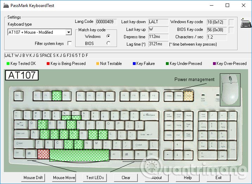Click the dark green Key Under-Pressed swatch
The height and width of the screenshot is (184, 252).
click(167, 64)
